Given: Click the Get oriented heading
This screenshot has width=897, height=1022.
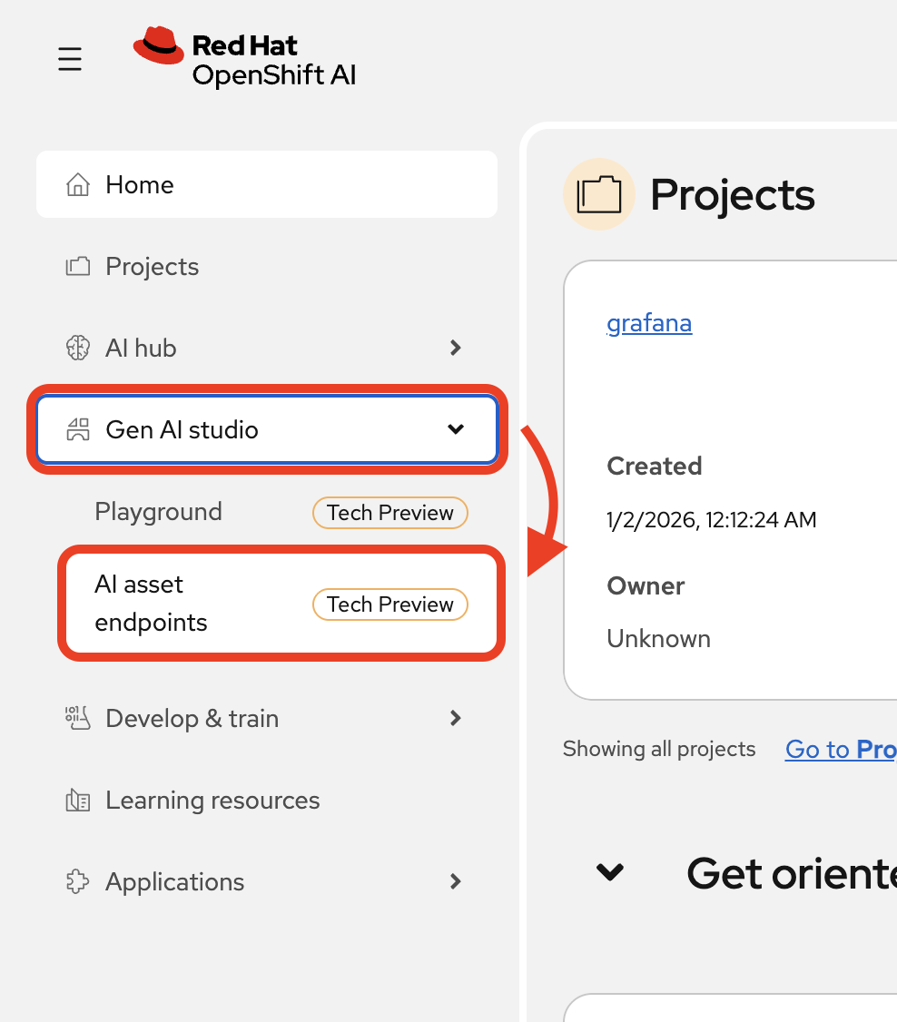Looking at the screenshot, I should [x=792, y=873].
